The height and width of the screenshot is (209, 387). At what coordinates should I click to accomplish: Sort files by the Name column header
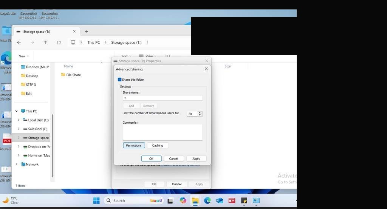69,66
